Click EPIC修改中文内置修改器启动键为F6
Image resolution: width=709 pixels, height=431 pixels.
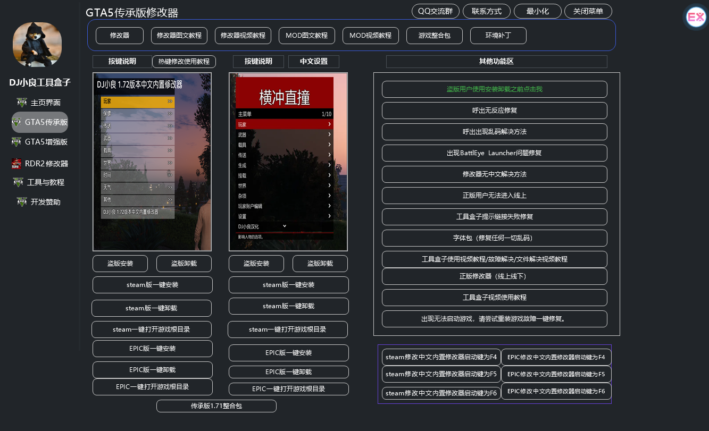556,391
